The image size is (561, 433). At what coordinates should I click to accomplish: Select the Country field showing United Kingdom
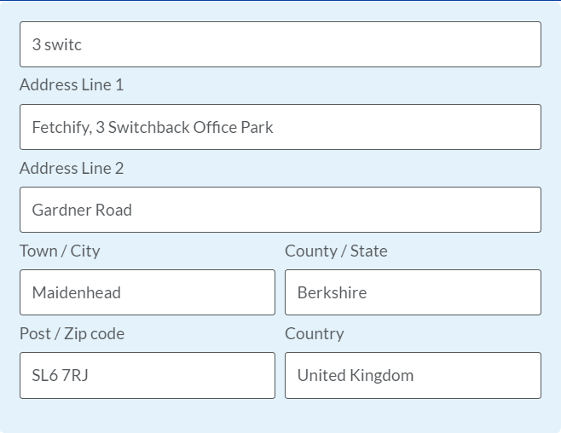point(413,375)
